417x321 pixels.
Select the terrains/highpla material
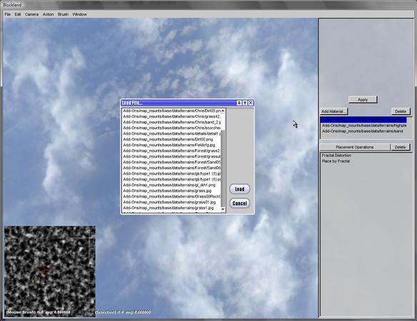pyautogui.click(x=363, y=126)
